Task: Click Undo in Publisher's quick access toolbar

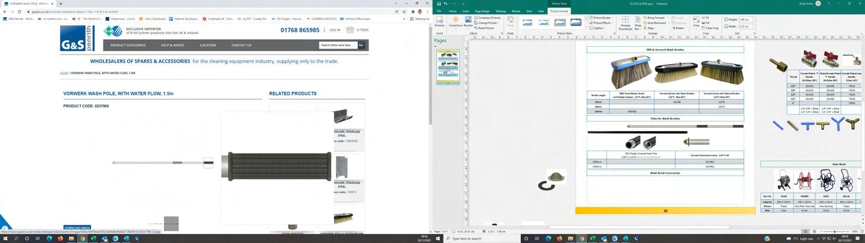Action: click(x=446, y=4)
